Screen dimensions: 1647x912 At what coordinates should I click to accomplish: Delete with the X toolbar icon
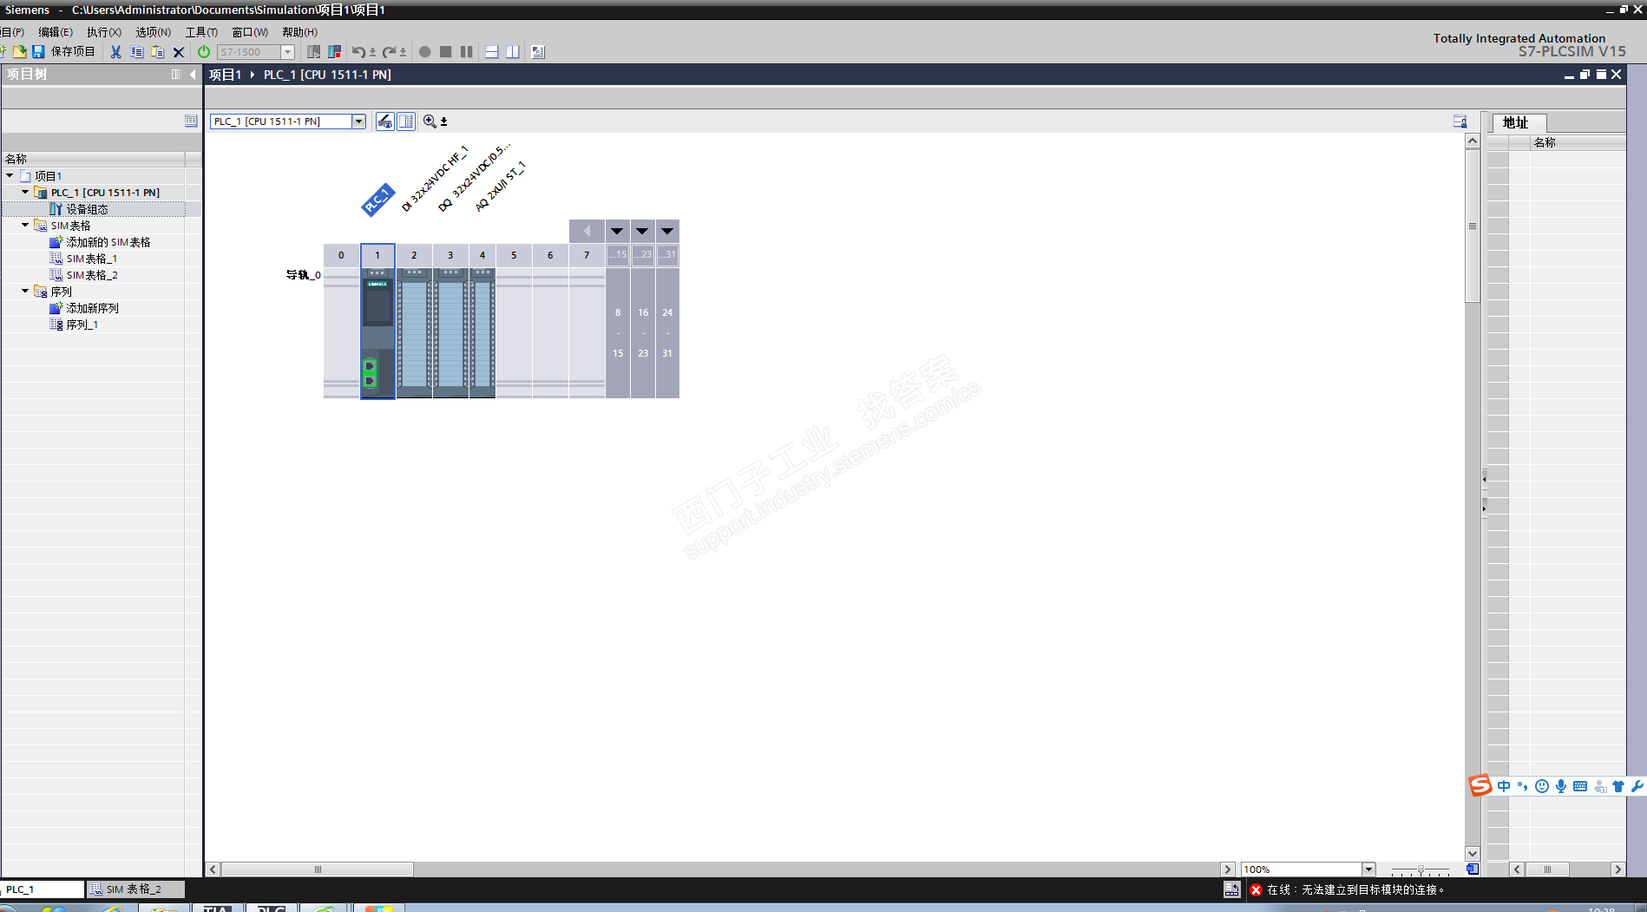179,52
